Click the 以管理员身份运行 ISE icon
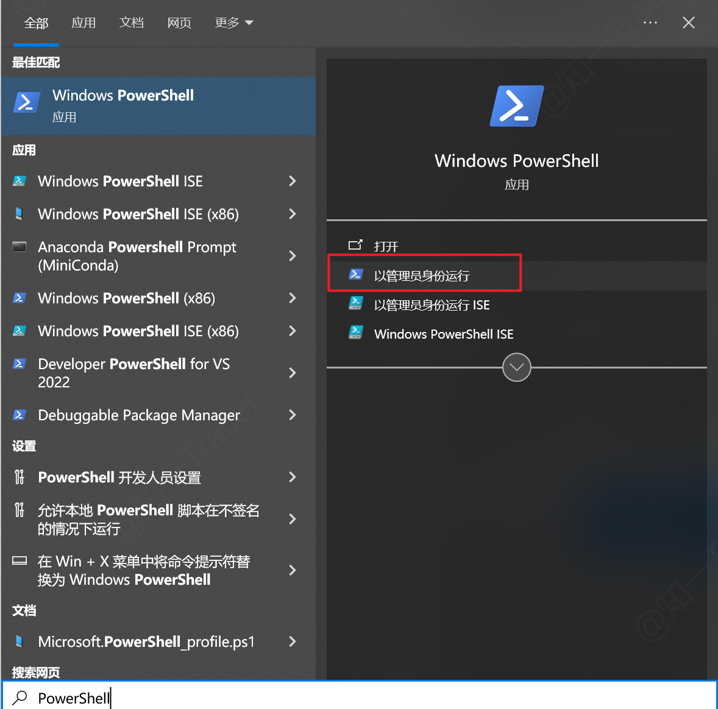The height and width of the screenshot is (709, 718). click(x=356, y=303)
